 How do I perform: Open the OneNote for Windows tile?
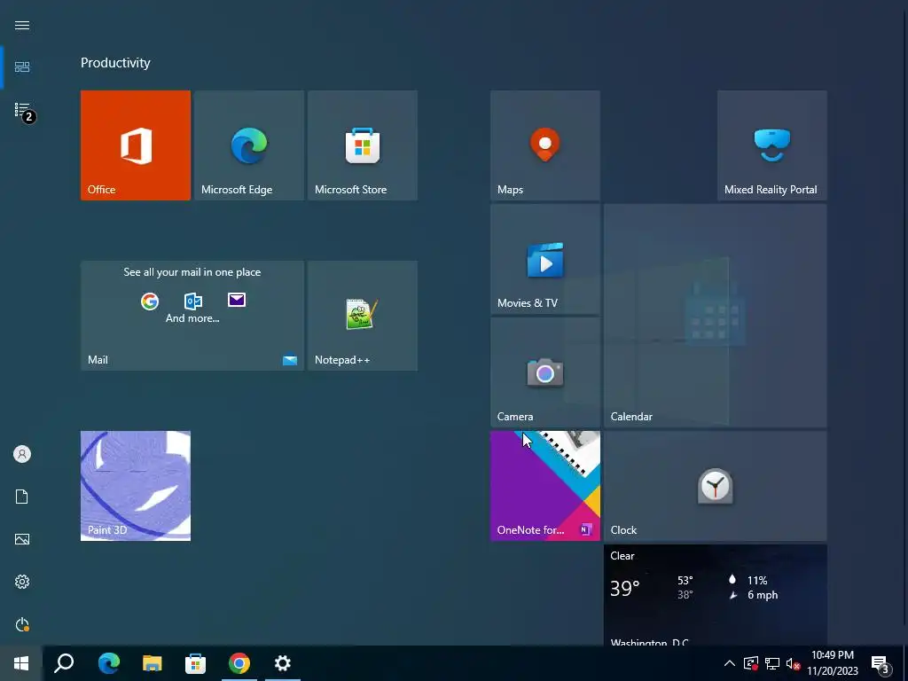coord(545,486)
